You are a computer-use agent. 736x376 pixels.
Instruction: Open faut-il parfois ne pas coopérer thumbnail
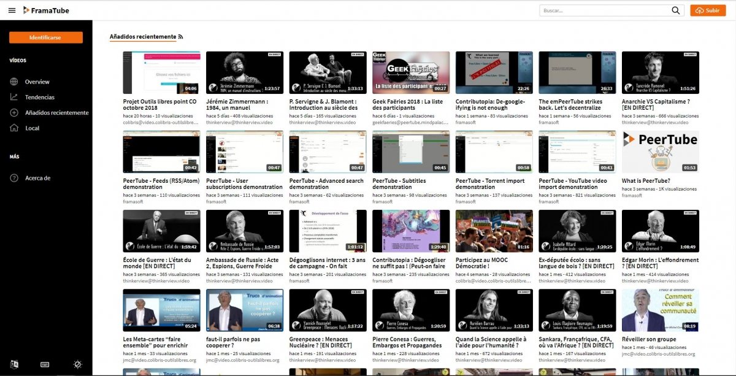[x=245, y=310]
